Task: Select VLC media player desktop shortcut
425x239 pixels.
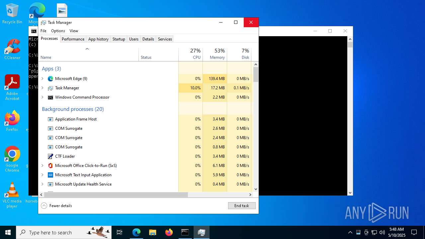Action: point(12,195)
